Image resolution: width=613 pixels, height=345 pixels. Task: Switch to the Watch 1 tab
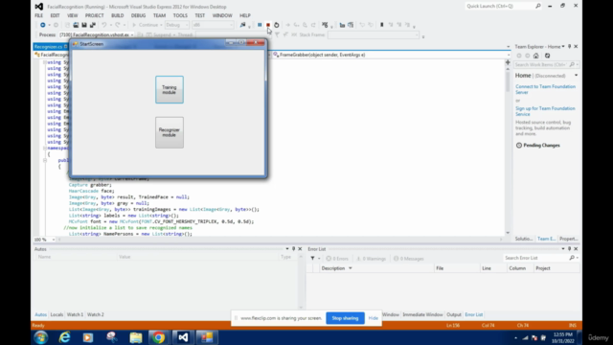pos(75,314)
